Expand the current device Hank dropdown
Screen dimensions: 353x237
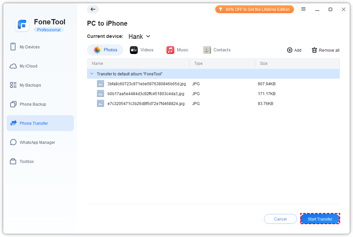[139, 37]
